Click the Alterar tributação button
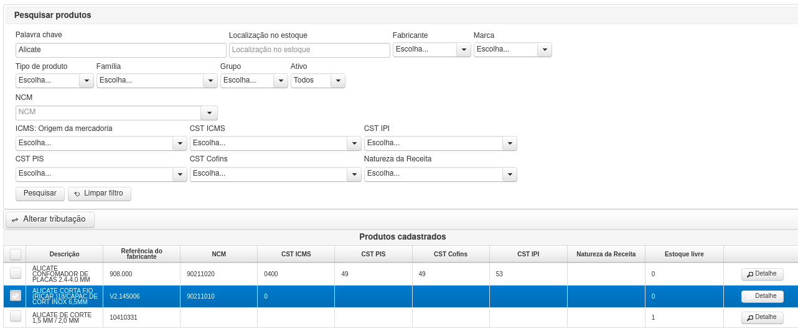Viewport: 798px width, 329px height. click(x=50, y=220)
